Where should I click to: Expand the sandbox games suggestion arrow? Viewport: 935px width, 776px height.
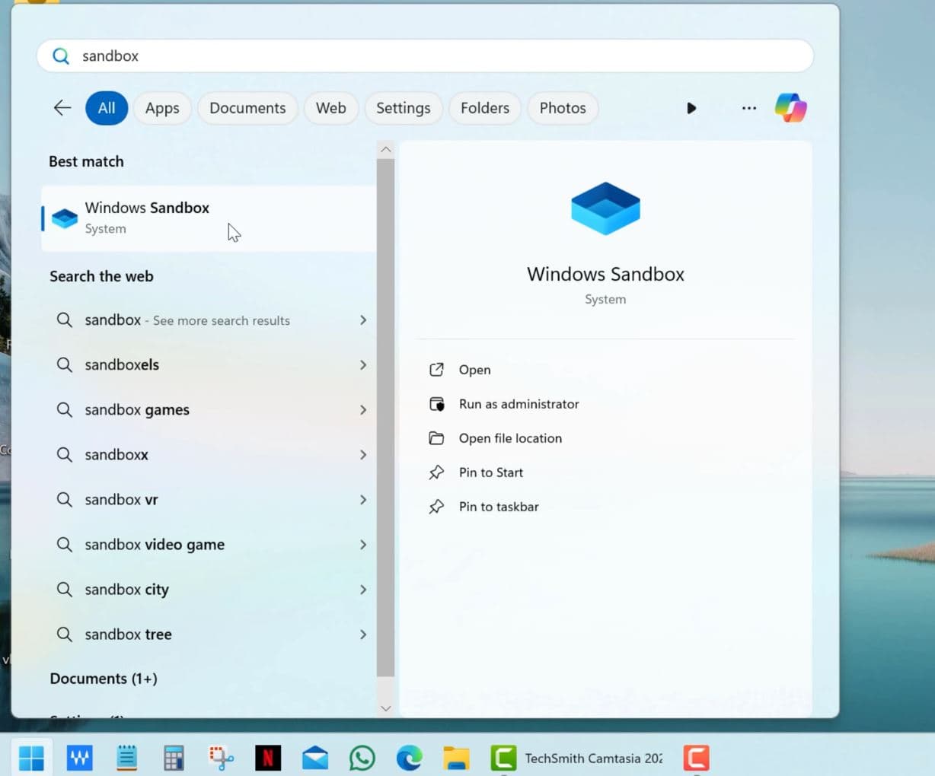click(x=363, y=410)
